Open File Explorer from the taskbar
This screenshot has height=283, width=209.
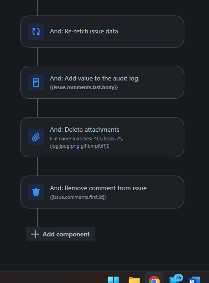[134, 279]
